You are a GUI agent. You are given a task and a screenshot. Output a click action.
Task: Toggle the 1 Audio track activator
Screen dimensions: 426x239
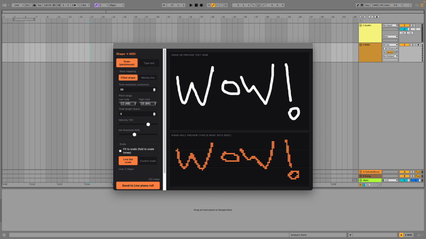tap(404, 25)
